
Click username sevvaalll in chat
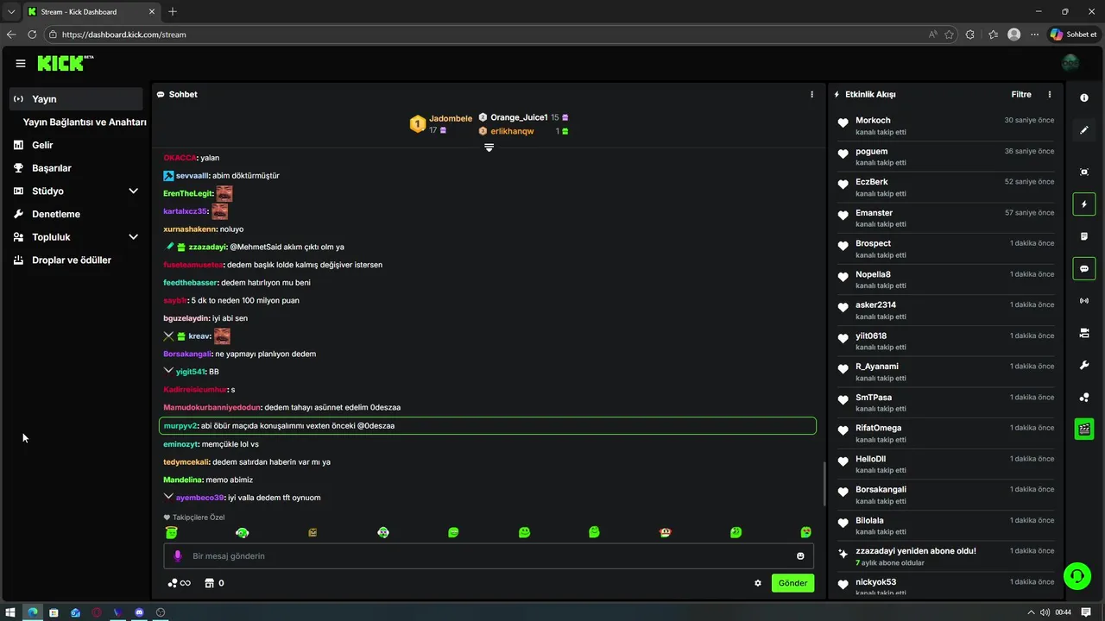[x=193, y=175]
